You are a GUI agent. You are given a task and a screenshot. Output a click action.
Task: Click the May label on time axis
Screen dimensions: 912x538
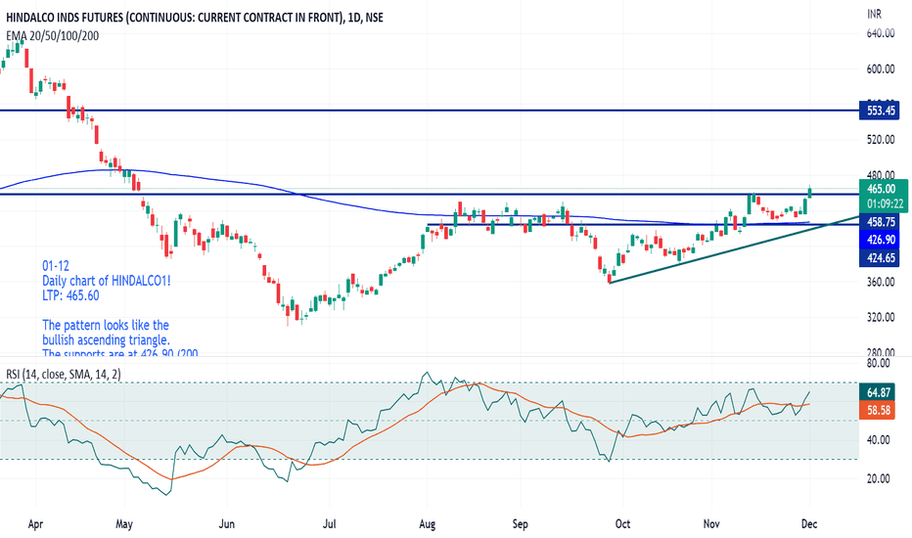(x=124, y=524)
